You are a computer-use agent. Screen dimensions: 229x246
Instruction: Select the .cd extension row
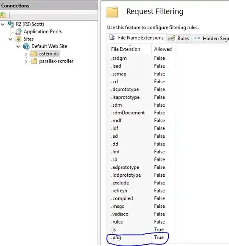tap(142, 82)
